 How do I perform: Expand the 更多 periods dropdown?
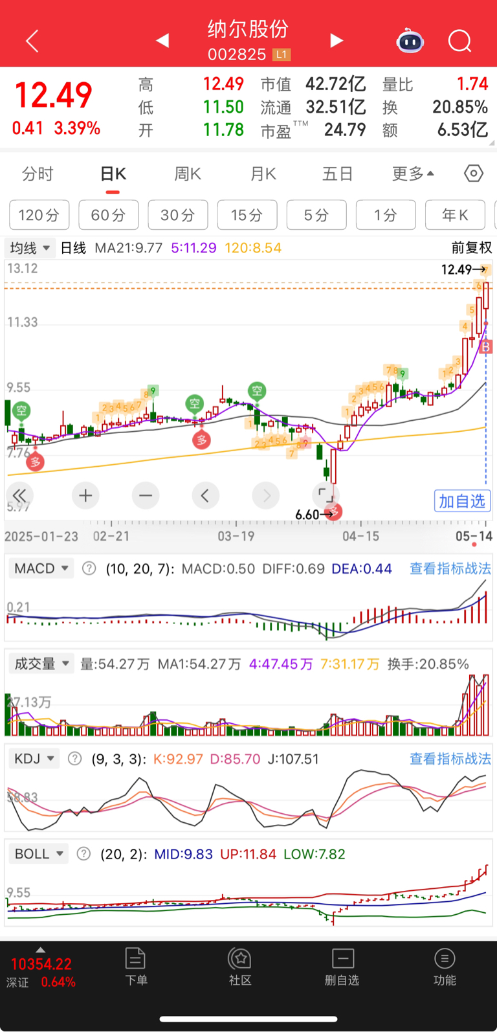(413, 174)
